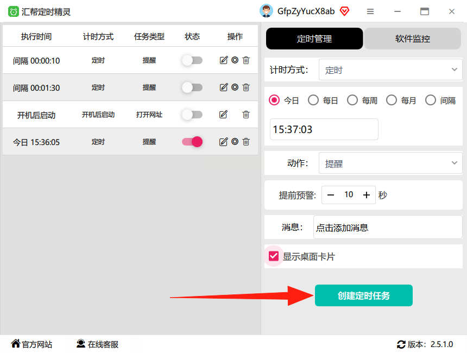Click target icon for 间隔 00:01:30 task
Image resolution: width=467 pixels, height=353 pixels.
(x=235, y=87)
